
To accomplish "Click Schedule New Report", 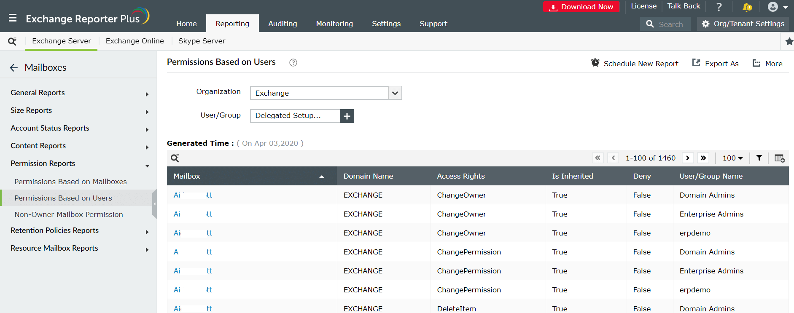I will pyautogui.click(x=635, y=63).
